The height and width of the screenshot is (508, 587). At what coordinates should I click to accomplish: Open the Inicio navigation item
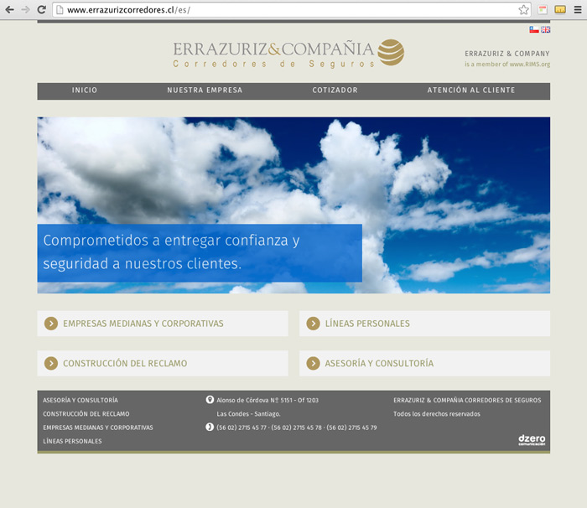point(85,91)
